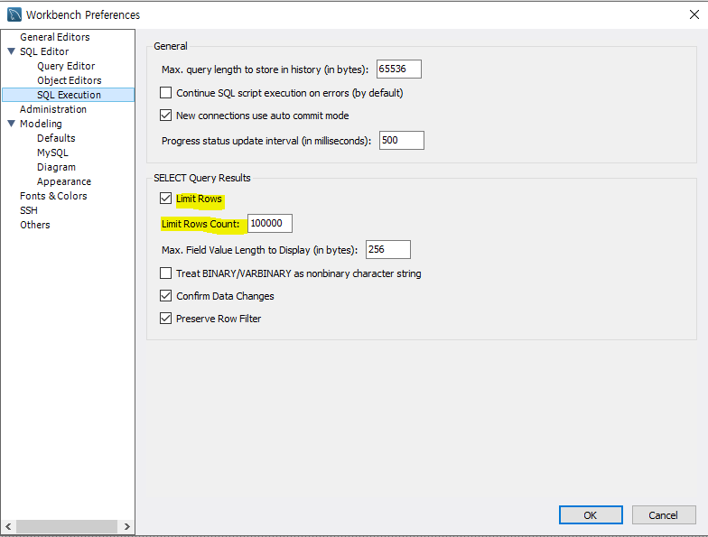Collapse the SQL Editor tree node
708x537 pixels.
[x=12, y=51]
